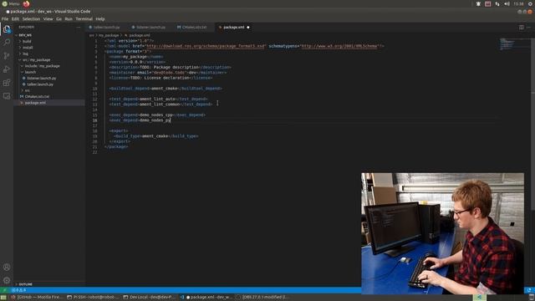Open the View menu
This screenshot has width=535, height=301.
pos(48,18)
